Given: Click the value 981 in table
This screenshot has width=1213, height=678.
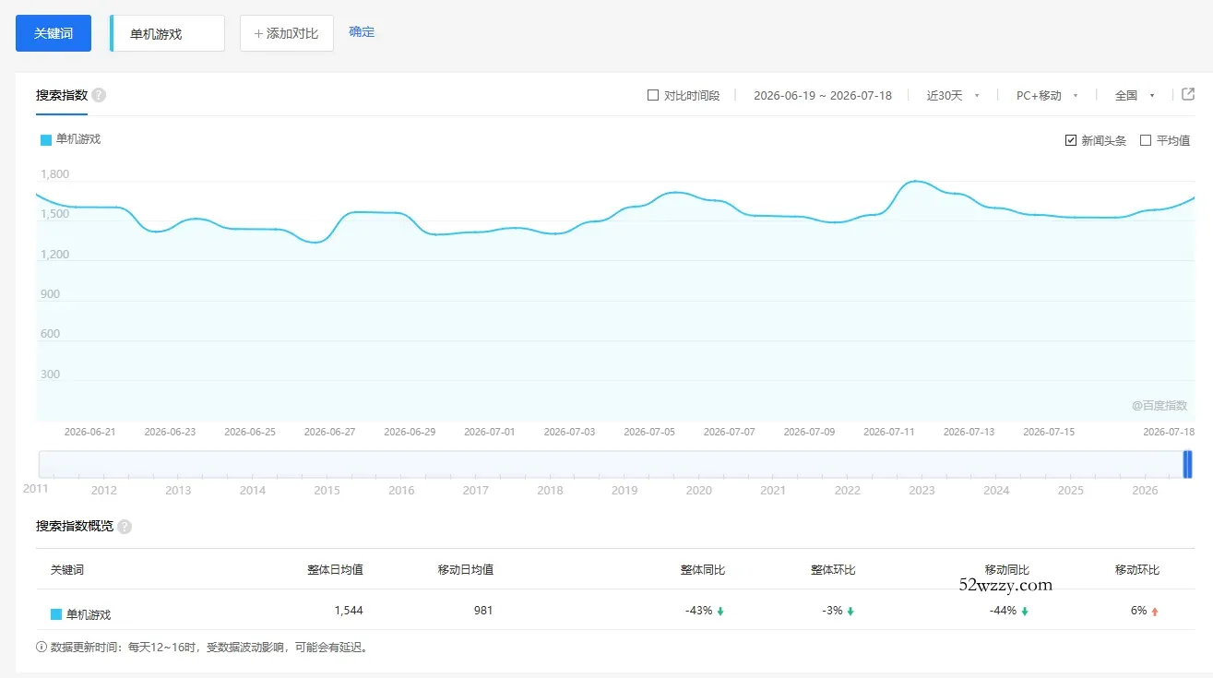Looking at the screenshot, I should point(482,611).
